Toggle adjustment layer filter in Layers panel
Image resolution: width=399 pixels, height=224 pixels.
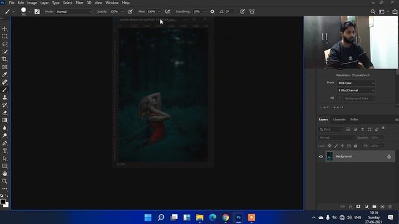tap(355, 129)
